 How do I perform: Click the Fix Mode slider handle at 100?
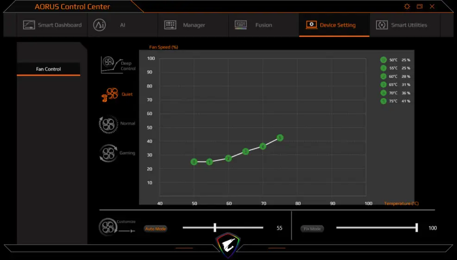pyautogui.click(x=417, y=228)
